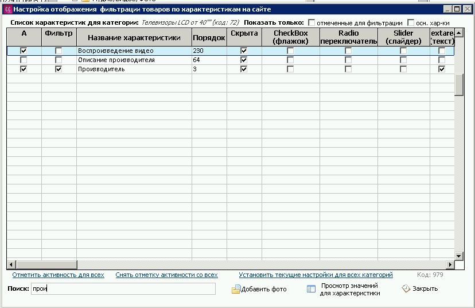Image resolution: width=475 pixels, height=308 pixels.
Task: Check Radio переключатель for 'Воспроизведение видео'
Action: click(348, 51)
